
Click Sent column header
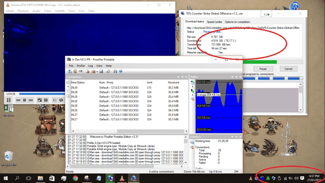coord(149,82)
